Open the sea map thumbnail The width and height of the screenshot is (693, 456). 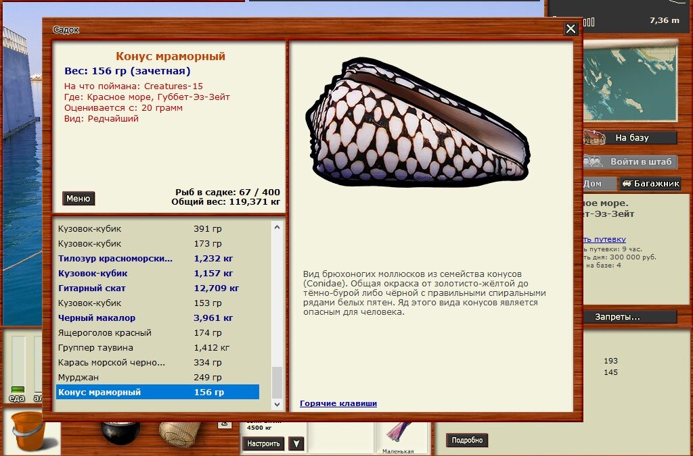pyautogui.click(x=629, y=80)
